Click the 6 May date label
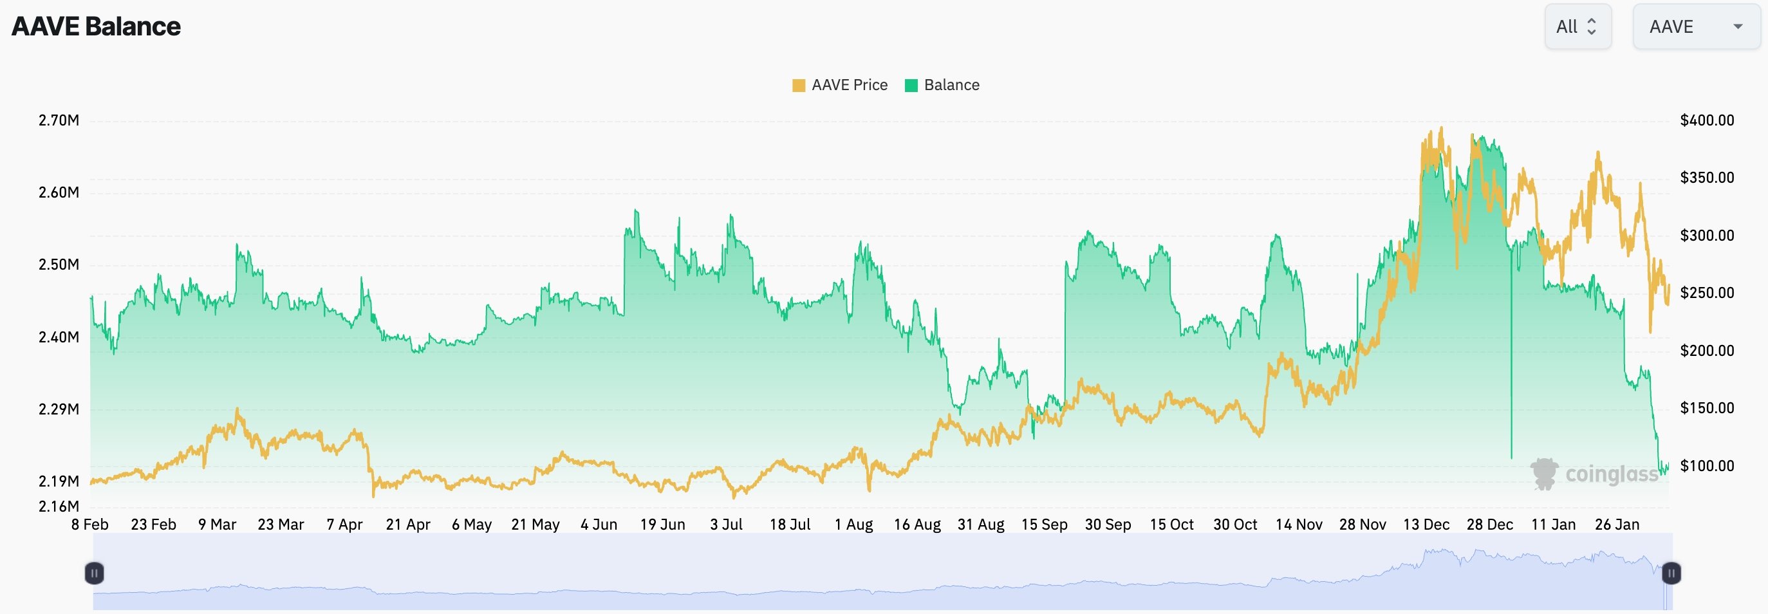Image resolution: width=1768 pixels, height=614 pixels. (x=472, y=524)
